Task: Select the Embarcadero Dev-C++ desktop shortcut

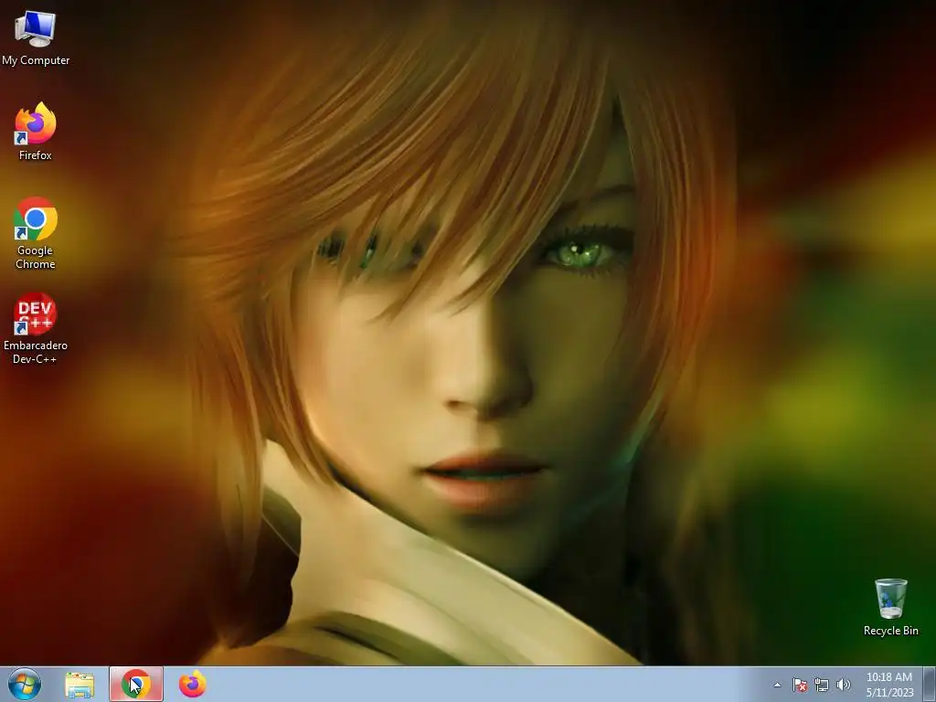Action: [36, 327]
